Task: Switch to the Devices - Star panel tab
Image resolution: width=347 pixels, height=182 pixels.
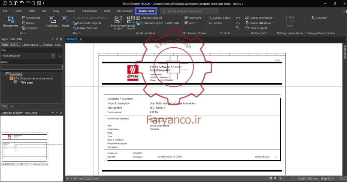Action: click(53, 45)
